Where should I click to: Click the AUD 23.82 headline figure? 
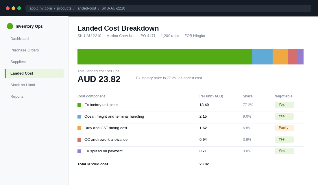click(99, 79)
